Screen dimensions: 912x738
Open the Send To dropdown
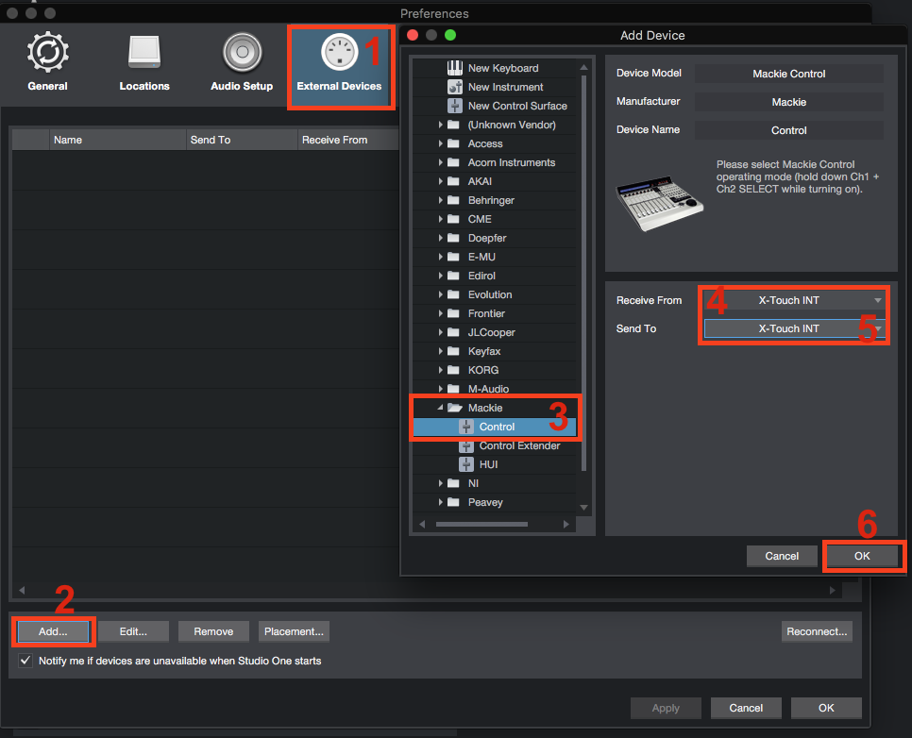pos(793,328)
